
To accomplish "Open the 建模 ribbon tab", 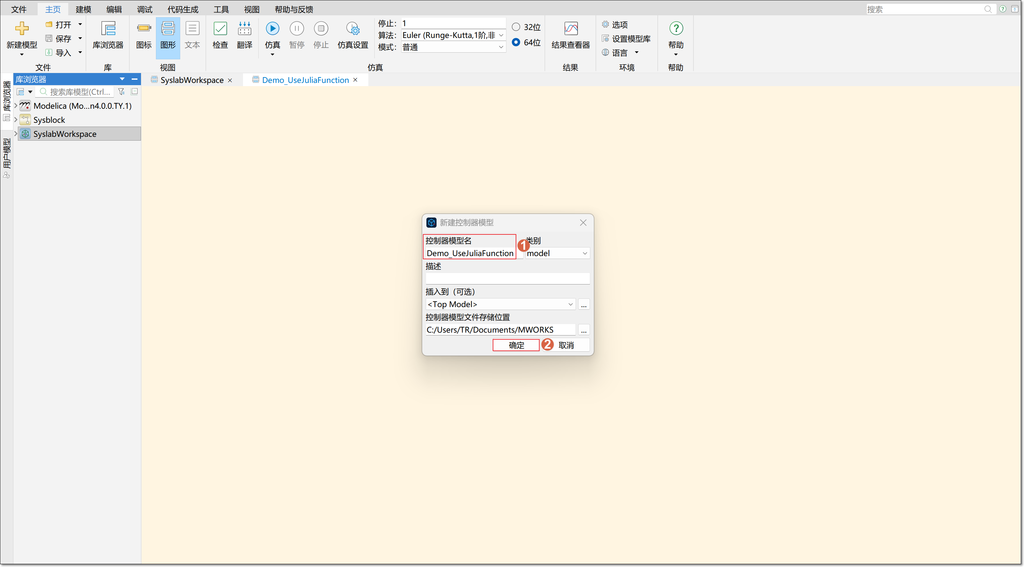I will pos(83,9).
